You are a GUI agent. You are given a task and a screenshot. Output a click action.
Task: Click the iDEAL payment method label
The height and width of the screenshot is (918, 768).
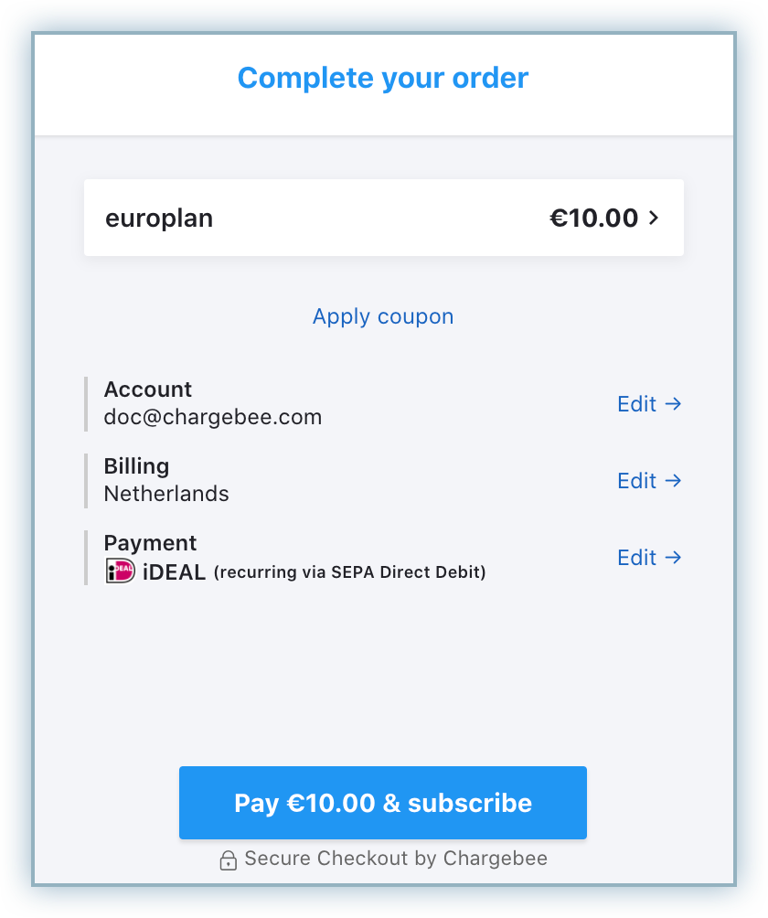pyautogui.click(x=174, y=572)
